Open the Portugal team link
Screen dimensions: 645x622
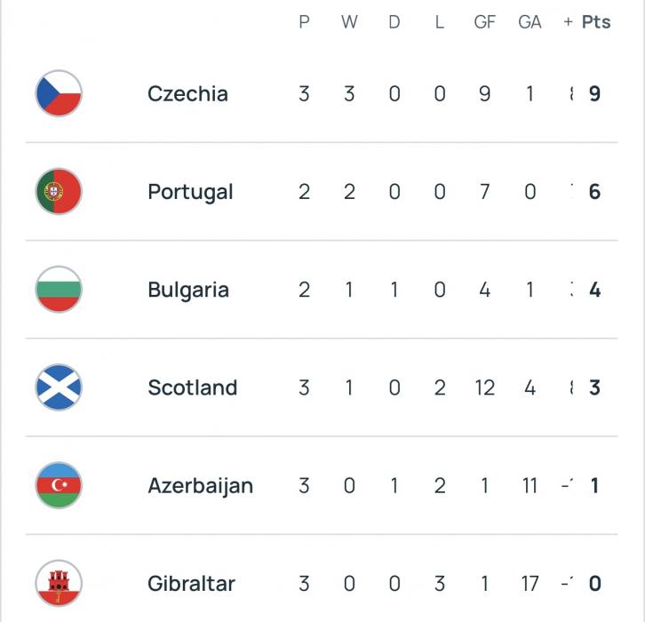point(189,191)
